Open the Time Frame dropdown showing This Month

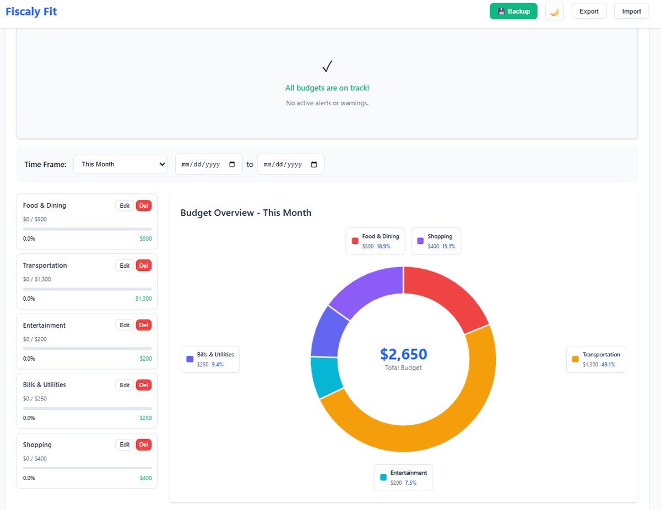[120, 164]
